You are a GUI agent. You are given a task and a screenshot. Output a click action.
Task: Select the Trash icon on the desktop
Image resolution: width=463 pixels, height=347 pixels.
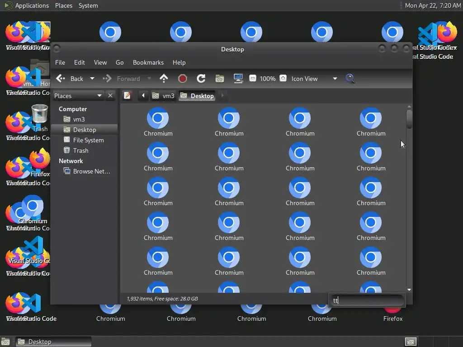pos(40,118)
